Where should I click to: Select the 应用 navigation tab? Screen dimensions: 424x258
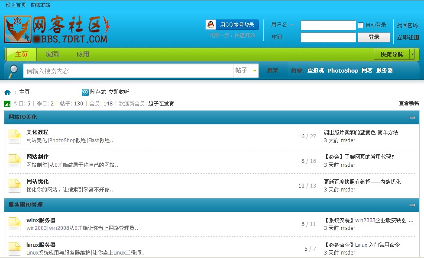82,54
